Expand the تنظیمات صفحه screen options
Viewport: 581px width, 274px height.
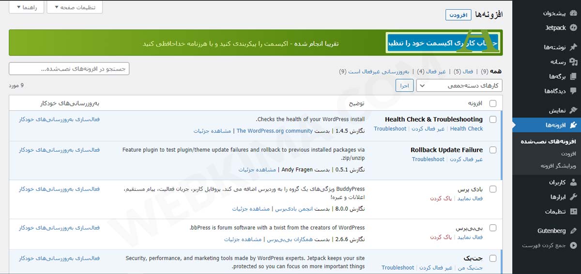pos(75,7)
